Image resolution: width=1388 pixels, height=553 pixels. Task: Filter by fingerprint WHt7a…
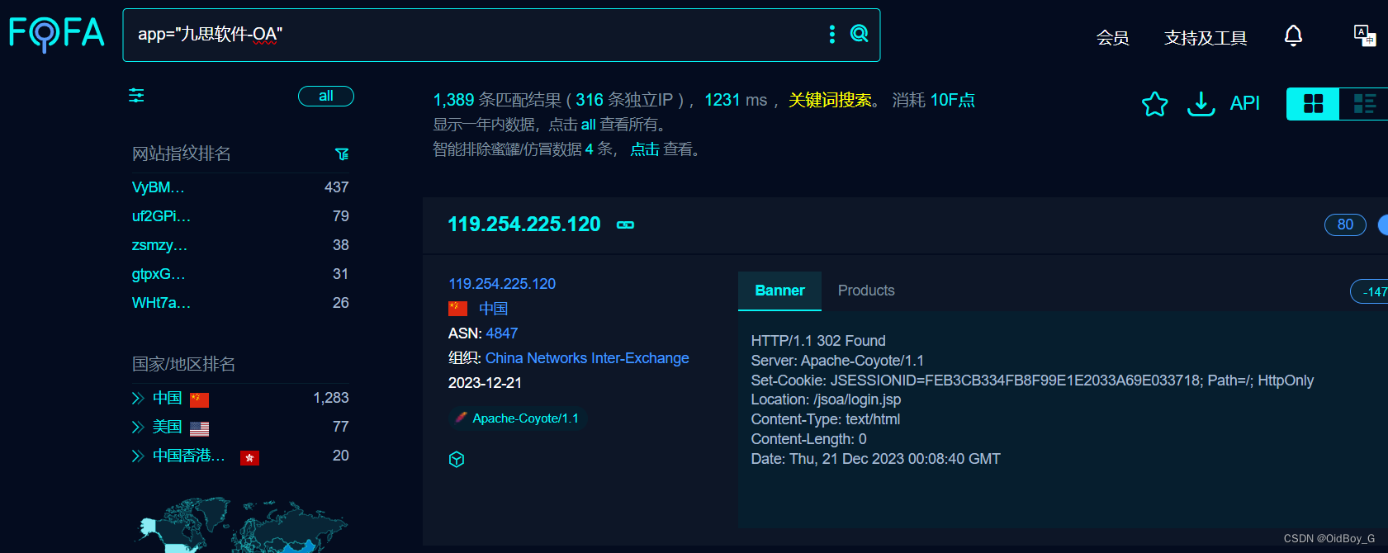161,303
